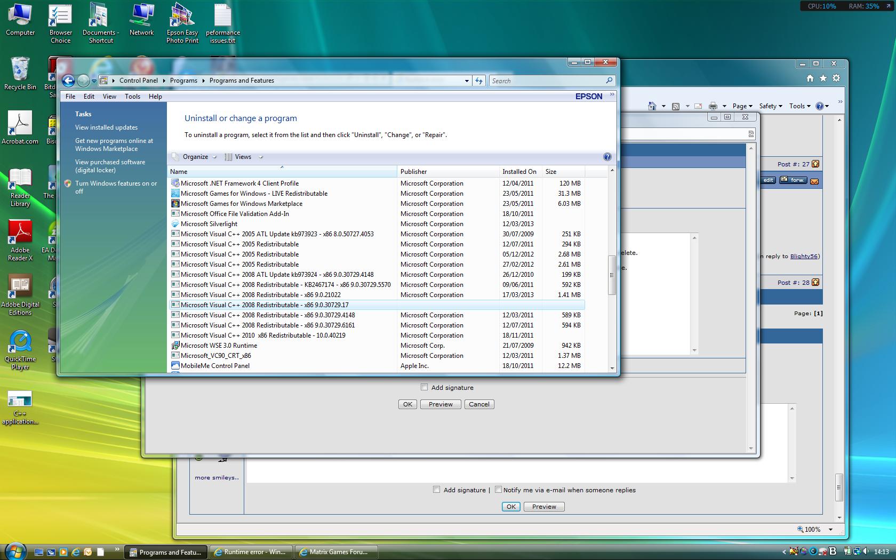Open the help icon in Programs and Features
This screenshot has height=560, width=896.
(607, 157)
